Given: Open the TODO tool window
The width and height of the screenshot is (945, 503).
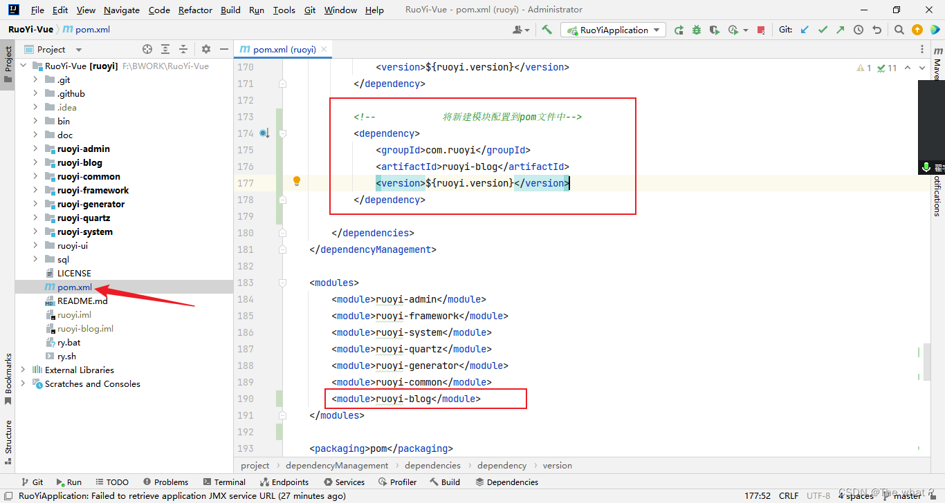Looking at the screenshot, I should point(111,482).
